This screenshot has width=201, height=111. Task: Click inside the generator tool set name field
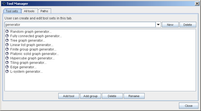coord(80,25)
